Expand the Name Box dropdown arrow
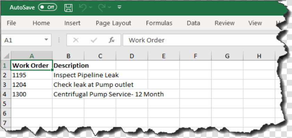 [46, 40]
